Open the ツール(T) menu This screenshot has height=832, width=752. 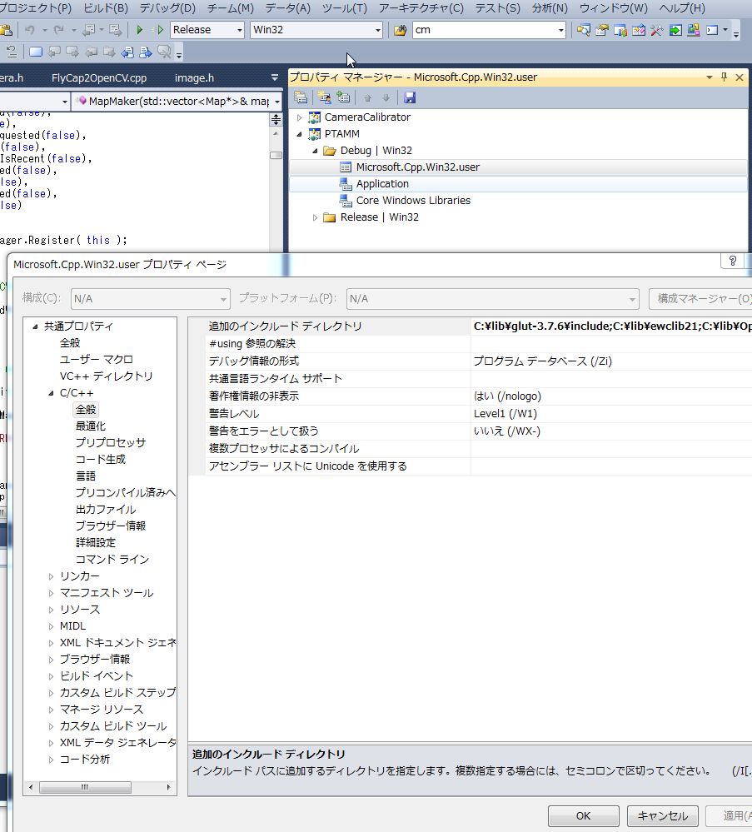[x=345, y=8]
